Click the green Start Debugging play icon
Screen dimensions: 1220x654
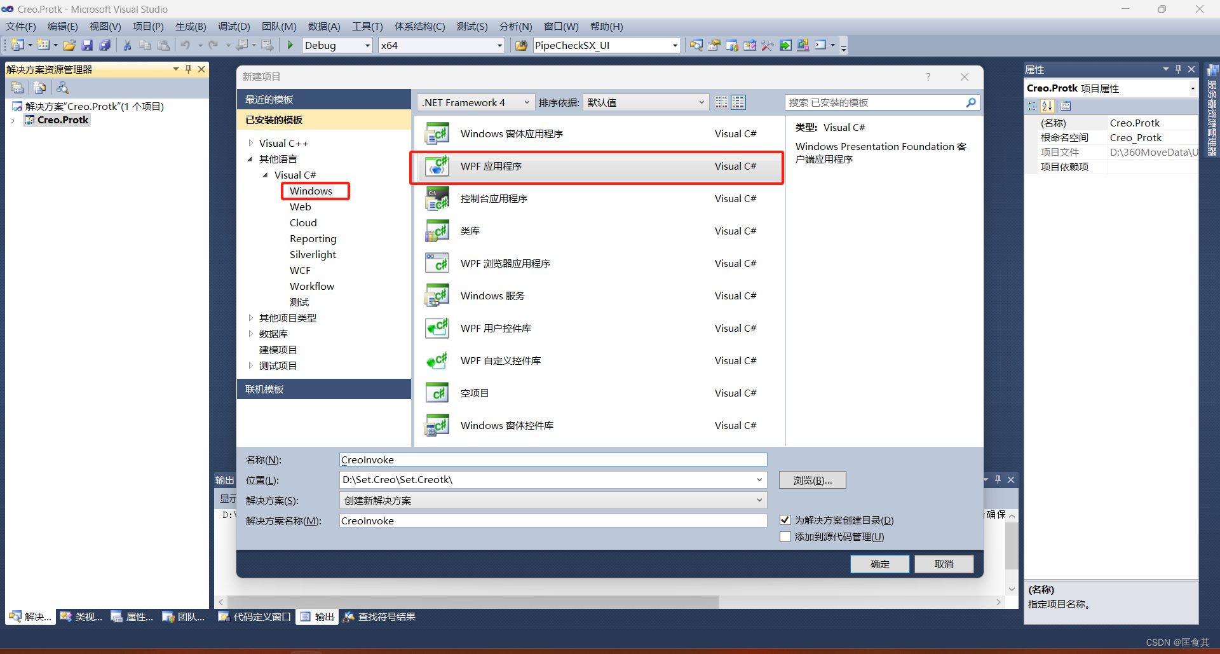coord(290,45)
